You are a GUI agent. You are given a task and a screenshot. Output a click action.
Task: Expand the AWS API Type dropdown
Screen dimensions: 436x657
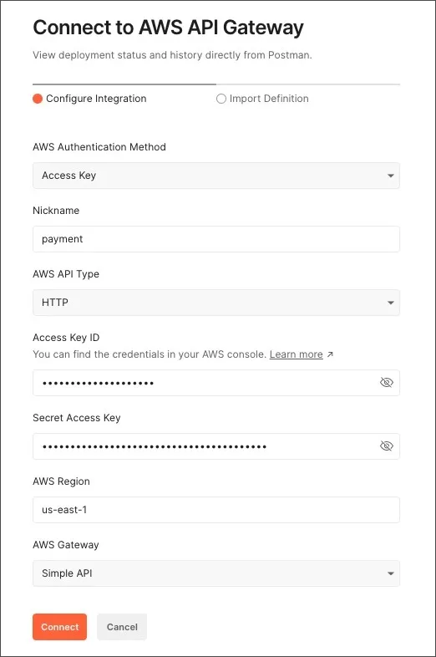coord(216,303)
